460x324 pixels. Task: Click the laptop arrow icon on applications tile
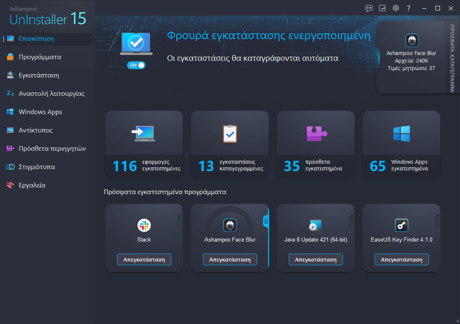(x=143, y=133)
